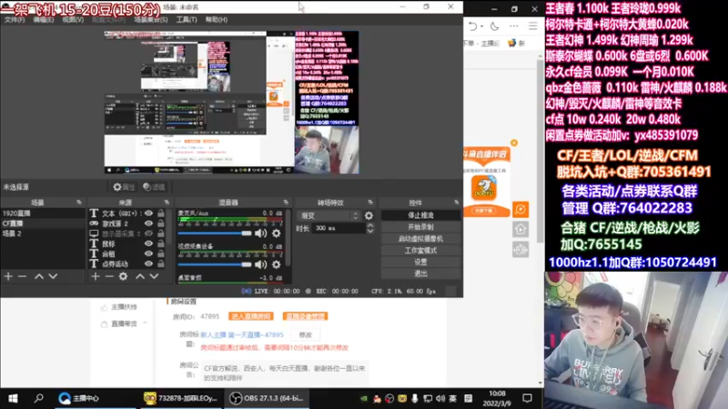Open the Windows Start menu
The image size is (728, 409).
pos(13,398)
